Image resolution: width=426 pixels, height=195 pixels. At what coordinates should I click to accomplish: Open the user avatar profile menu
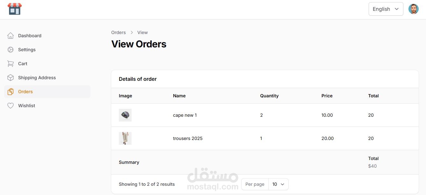click(413, 9)
